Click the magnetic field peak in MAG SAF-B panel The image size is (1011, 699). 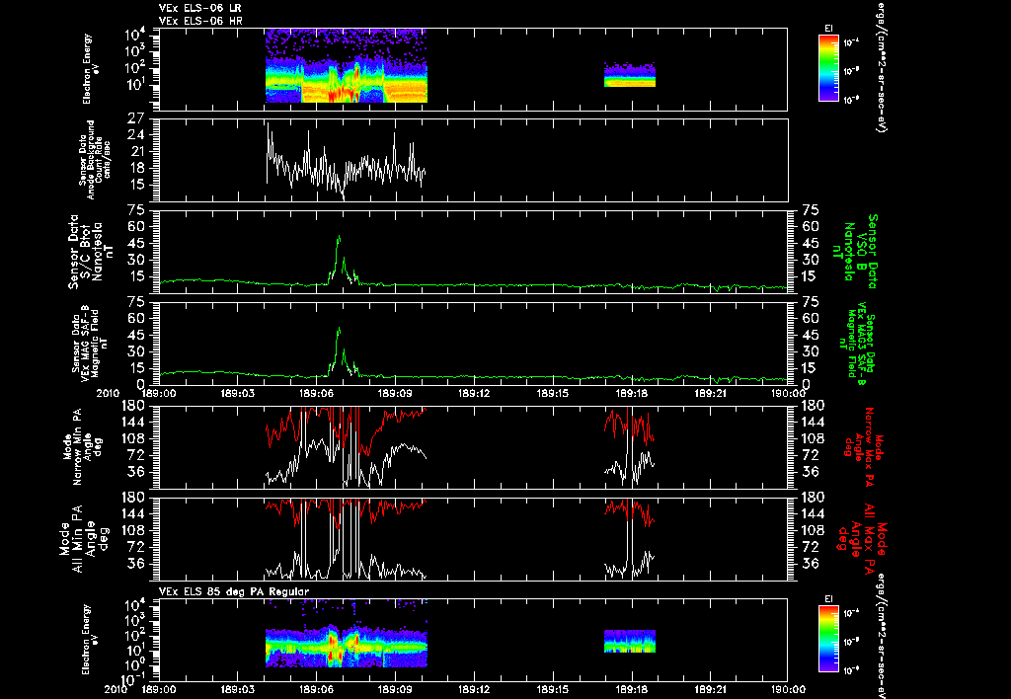tap(339, 330)
